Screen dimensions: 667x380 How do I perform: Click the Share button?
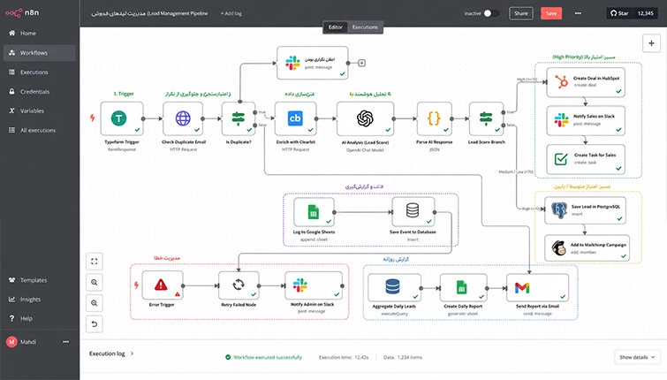pos(521,13)
